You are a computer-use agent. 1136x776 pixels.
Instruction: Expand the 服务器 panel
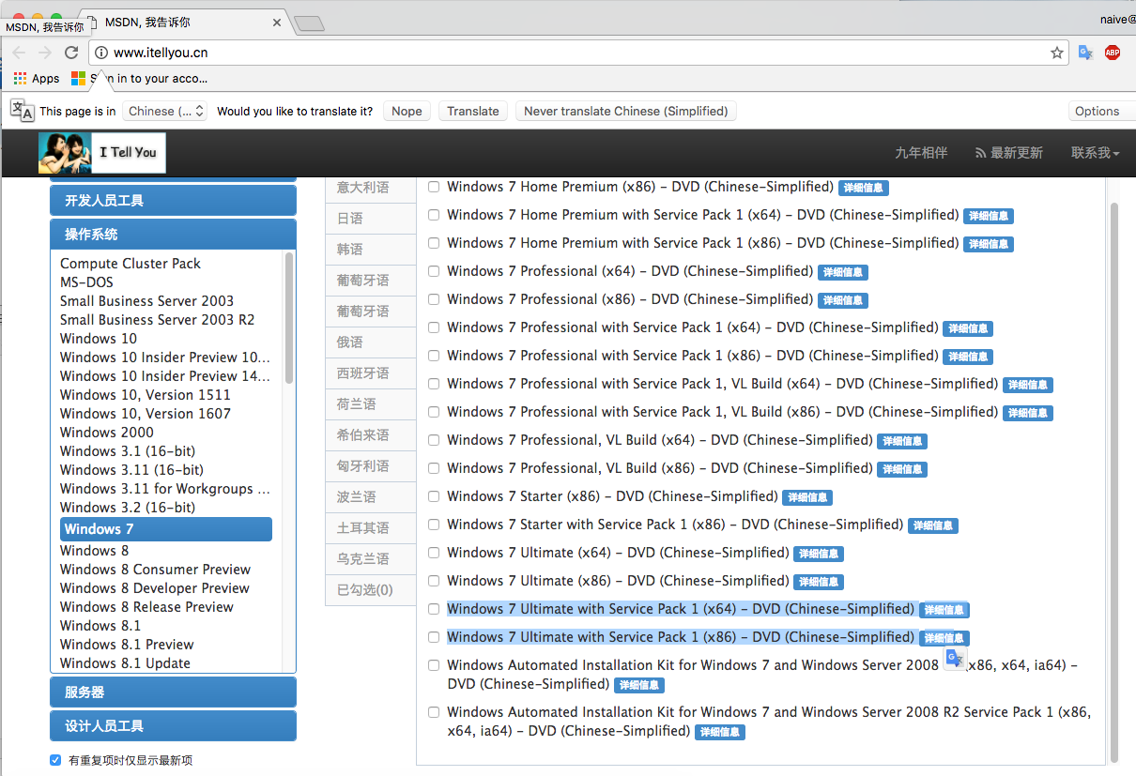click(173, 692)
